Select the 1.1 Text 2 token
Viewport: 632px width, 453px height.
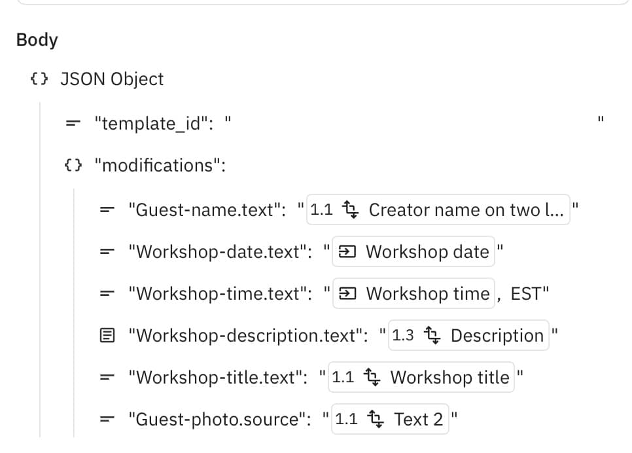389,420
